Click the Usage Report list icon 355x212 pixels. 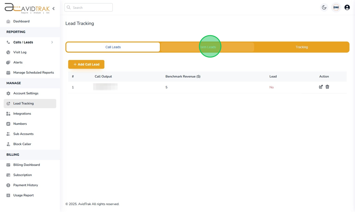tap(8, 195)
